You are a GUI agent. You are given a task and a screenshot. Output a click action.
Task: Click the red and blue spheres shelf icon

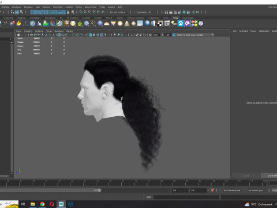[x=12, y=24]
